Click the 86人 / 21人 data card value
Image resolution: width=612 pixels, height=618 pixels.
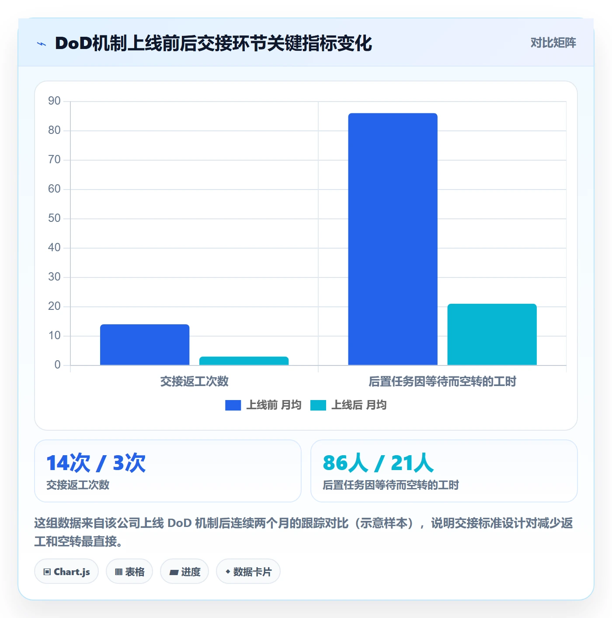tap(378, 463)
